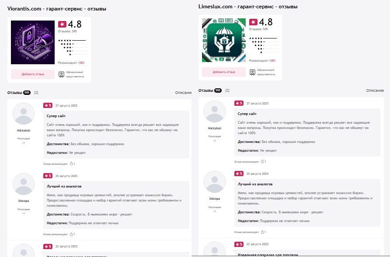Viewport: 390px width, 257px height.
Task: Select the five-star rating bar in Viorantis breakdown
Action: click(73, 40)
